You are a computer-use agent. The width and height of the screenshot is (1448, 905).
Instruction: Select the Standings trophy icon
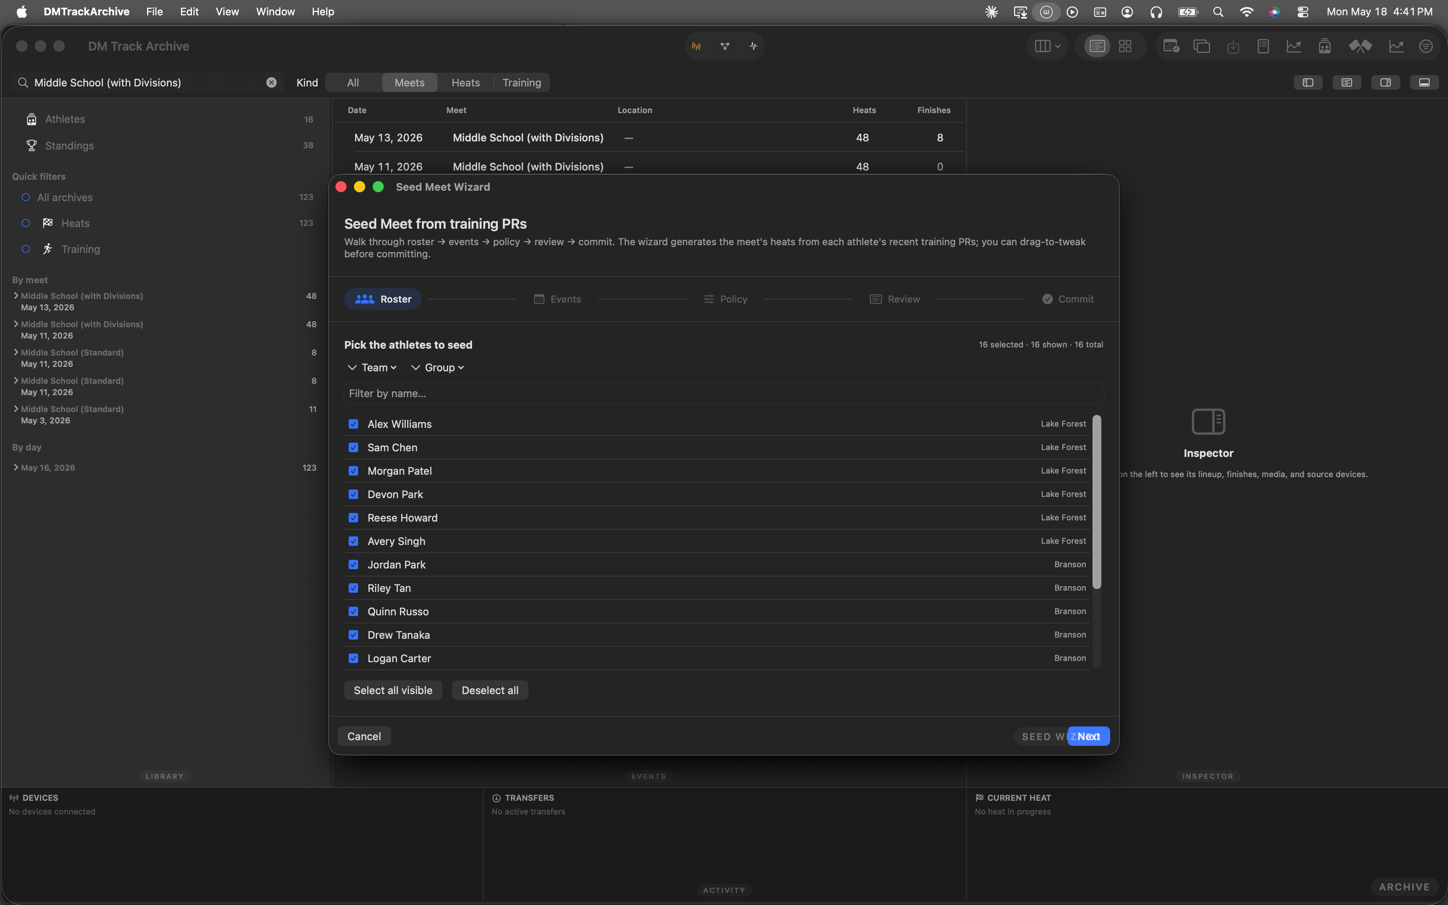pyautogui.click(x=32, y=145)
